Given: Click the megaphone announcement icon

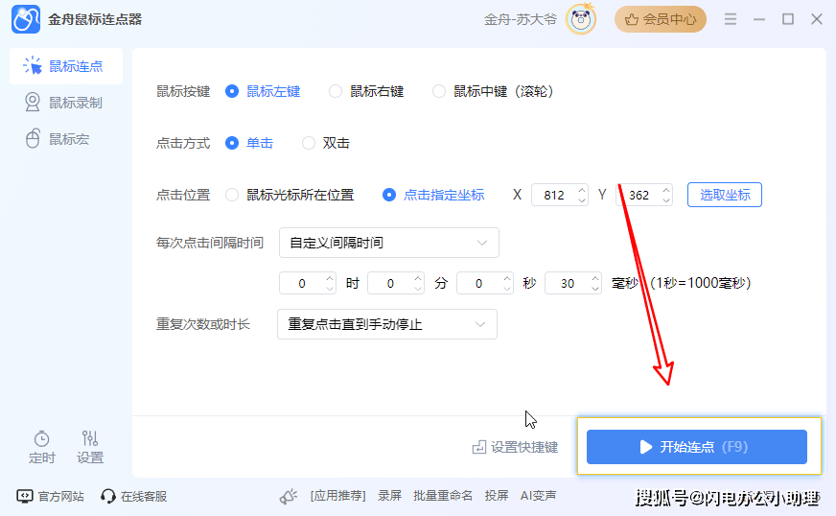Looking at the screenshot, I should tap(288, 496).
